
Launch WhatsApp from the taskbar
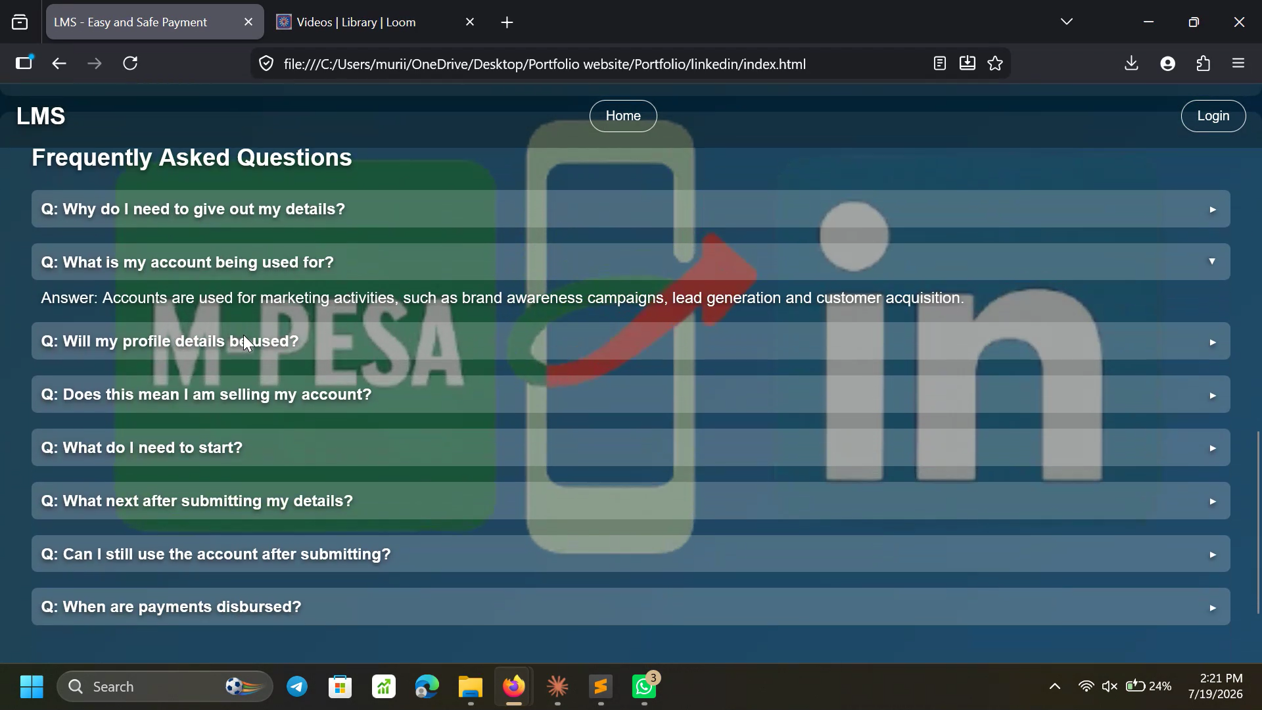[644, 687]
